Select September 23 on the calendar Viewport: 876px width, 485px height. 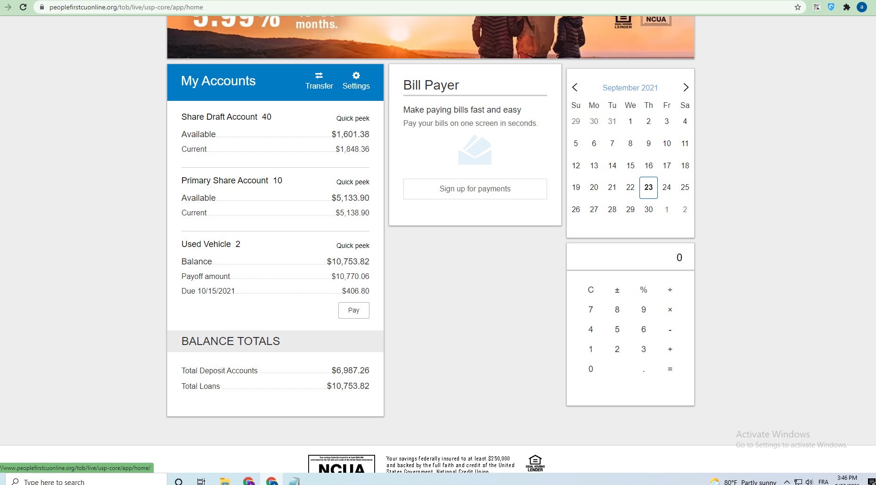648,188
